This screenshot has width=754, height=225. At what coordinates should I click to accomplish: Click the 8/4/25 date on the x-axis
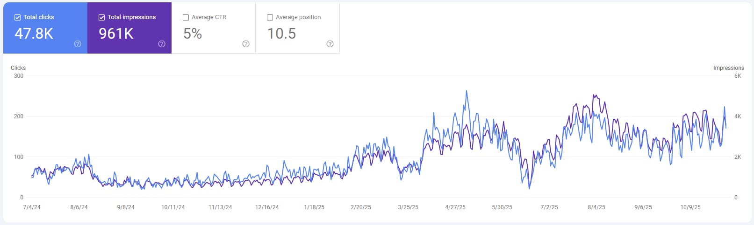[596, 207]
